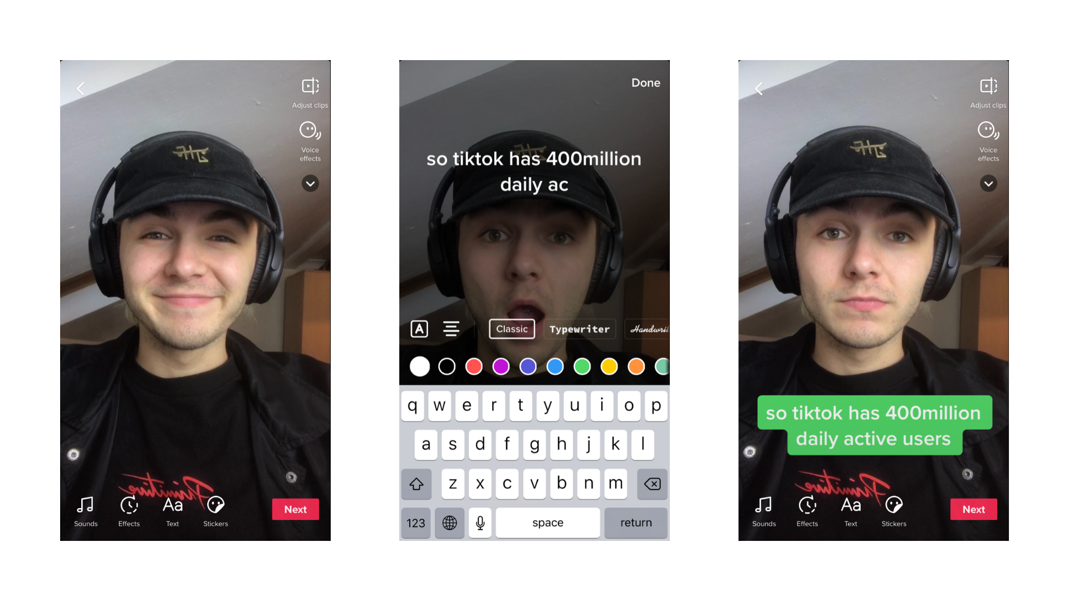
Task: Click the Done button to confirm
Action: (645, 82)
